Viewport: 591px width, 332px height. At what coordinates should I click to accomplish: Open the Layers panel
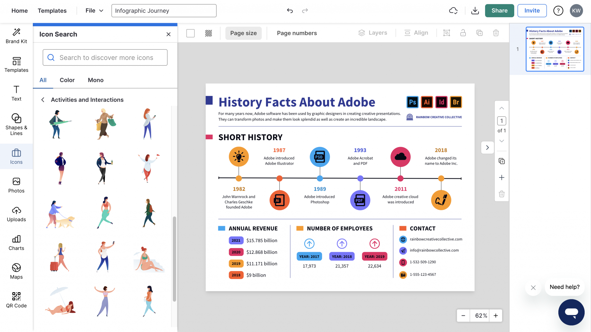373,33
